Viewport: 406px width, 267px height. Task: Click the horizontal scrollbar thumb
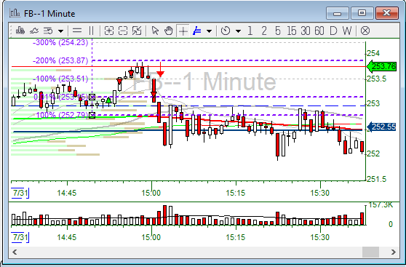(370, 252)
